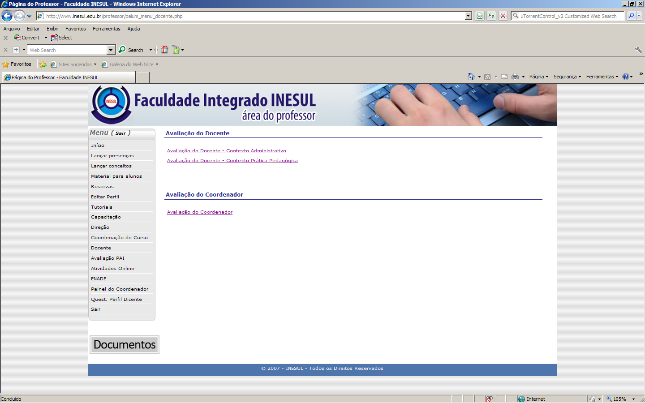Go to Lançar presenças in side menu

pos(112,156)
